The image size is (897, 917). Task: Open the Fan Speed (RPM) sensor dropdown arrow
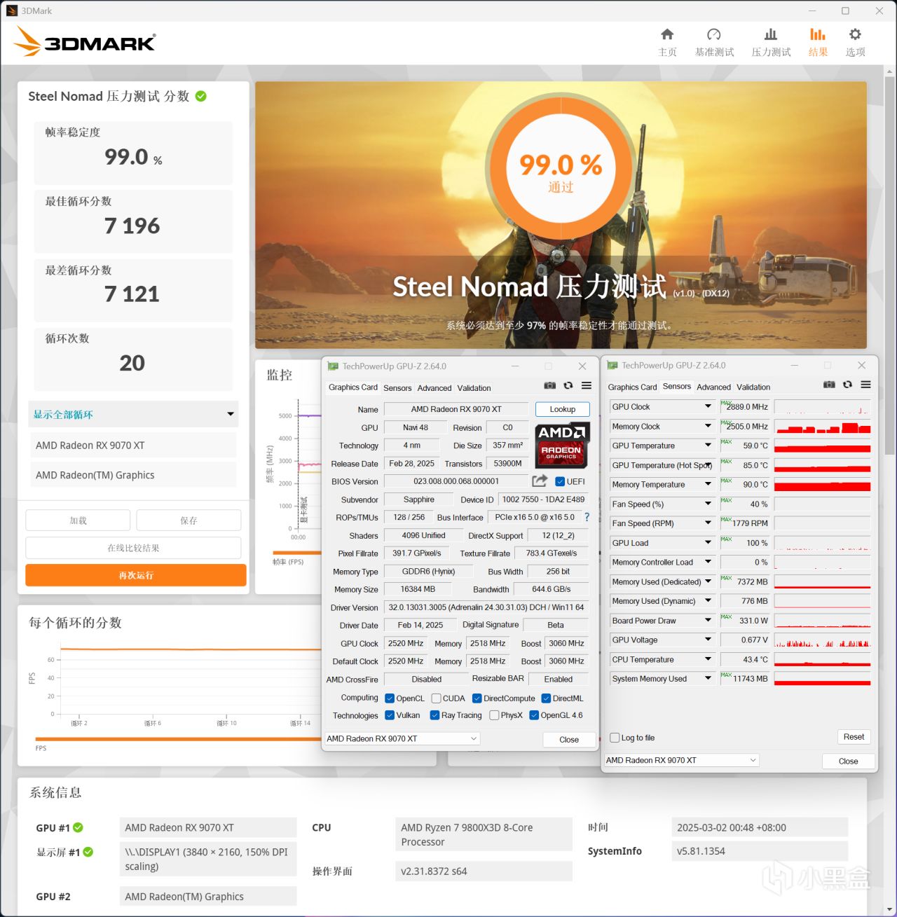click(708, 523)
